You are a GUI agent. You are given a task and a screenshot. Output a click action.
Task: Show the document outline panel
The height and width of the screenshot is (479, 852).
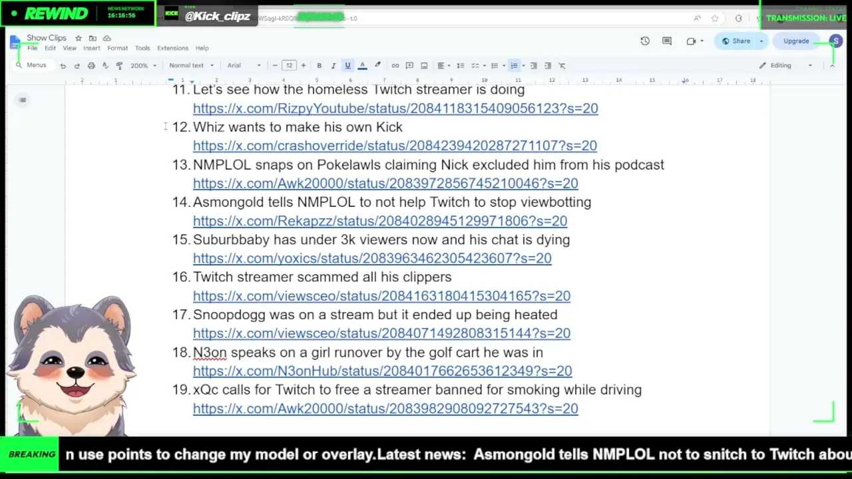coord(23,100)
